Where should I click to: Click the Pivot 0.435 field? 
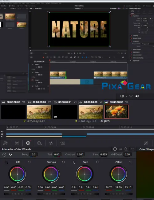103,154
